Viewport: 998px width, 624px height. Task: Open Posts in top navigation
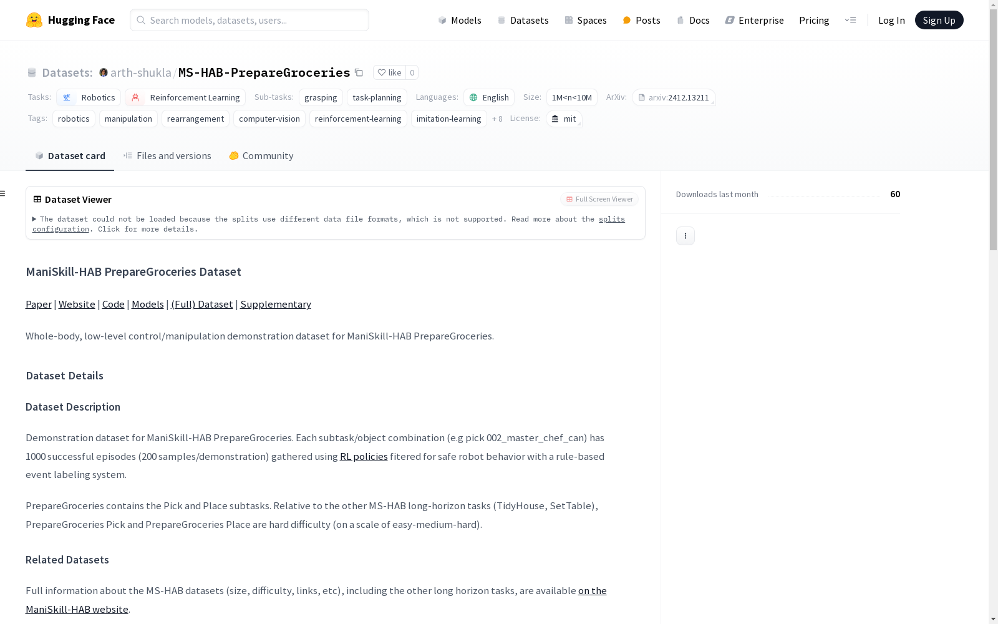tap(641, 20)
